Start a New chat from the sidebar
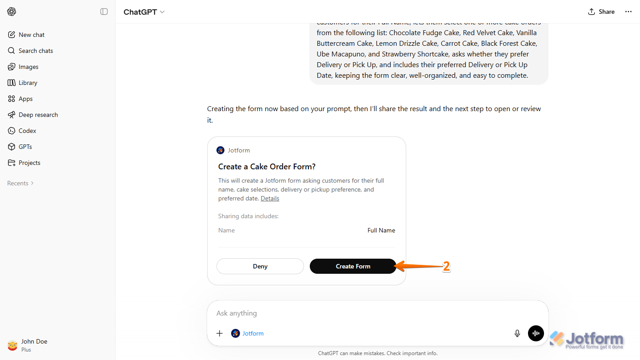640x360 pixels. tap(31, 34)
